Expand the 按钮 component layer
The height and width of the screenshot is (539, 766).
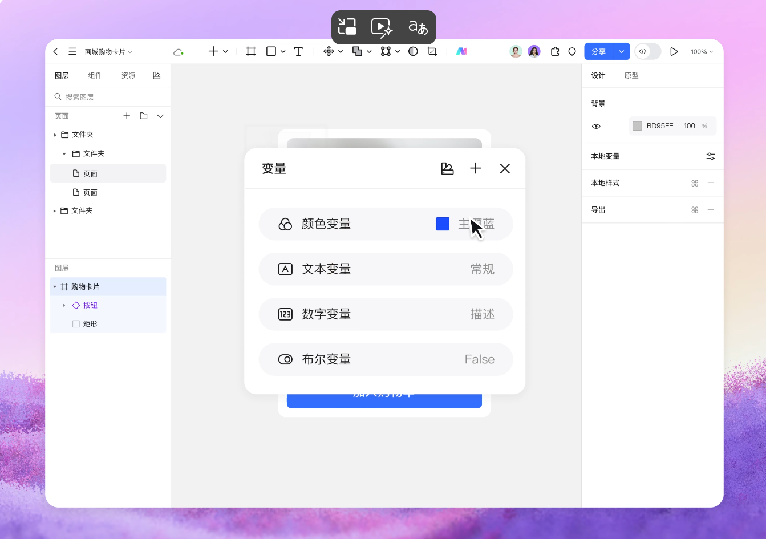pos(64,305)
